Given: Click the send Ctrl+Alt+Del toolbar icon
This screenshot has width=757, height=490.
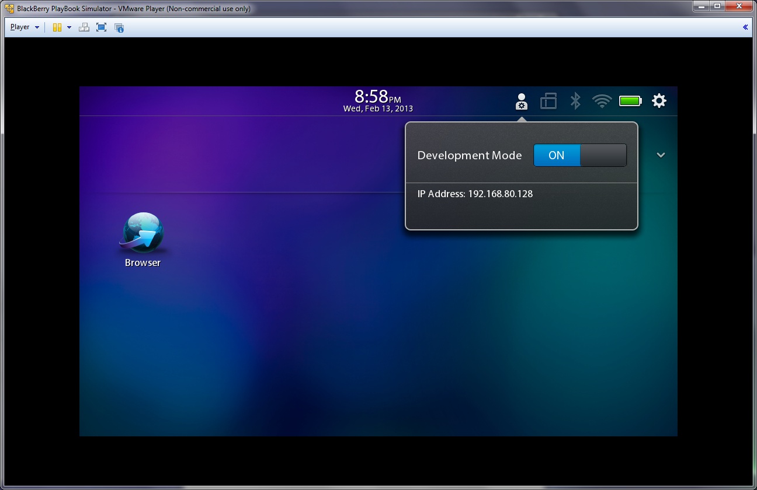Looking at the screenshot, I should point(84,27).
